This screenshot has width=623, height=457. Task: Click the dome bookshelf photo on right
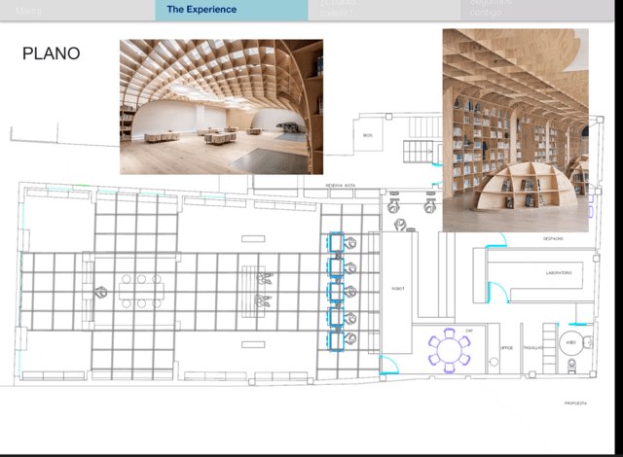[x=515, y=129]
